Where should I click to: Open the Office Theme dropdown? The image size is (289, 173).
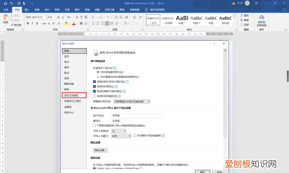pos(121,136)
